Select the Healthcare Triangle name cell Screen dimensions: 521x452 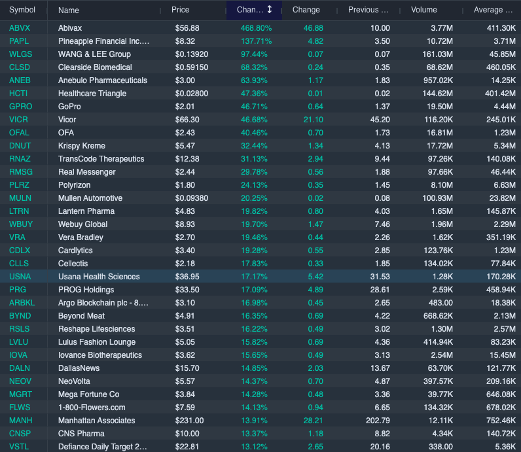click(x=92, y=94)
